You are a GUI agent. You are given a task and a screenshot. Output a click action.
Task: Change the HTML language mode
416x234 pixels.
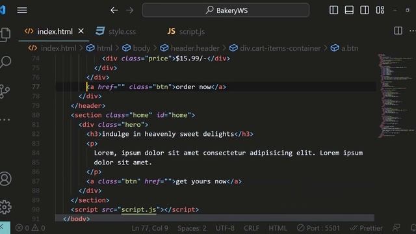tap(278, 228)
